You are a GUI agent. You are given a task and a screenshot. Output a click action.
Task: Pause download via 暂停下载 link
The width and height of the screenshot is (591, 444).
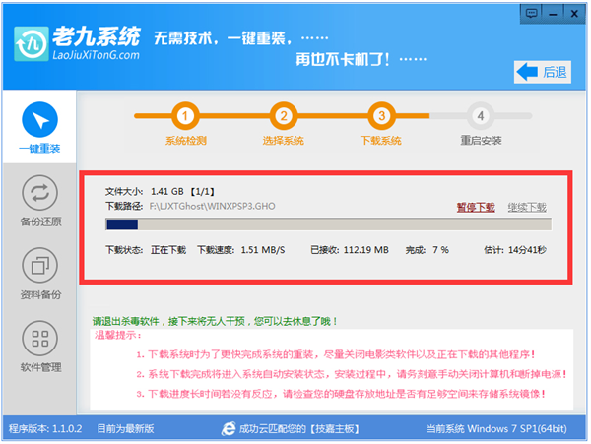tap(475, 208)
